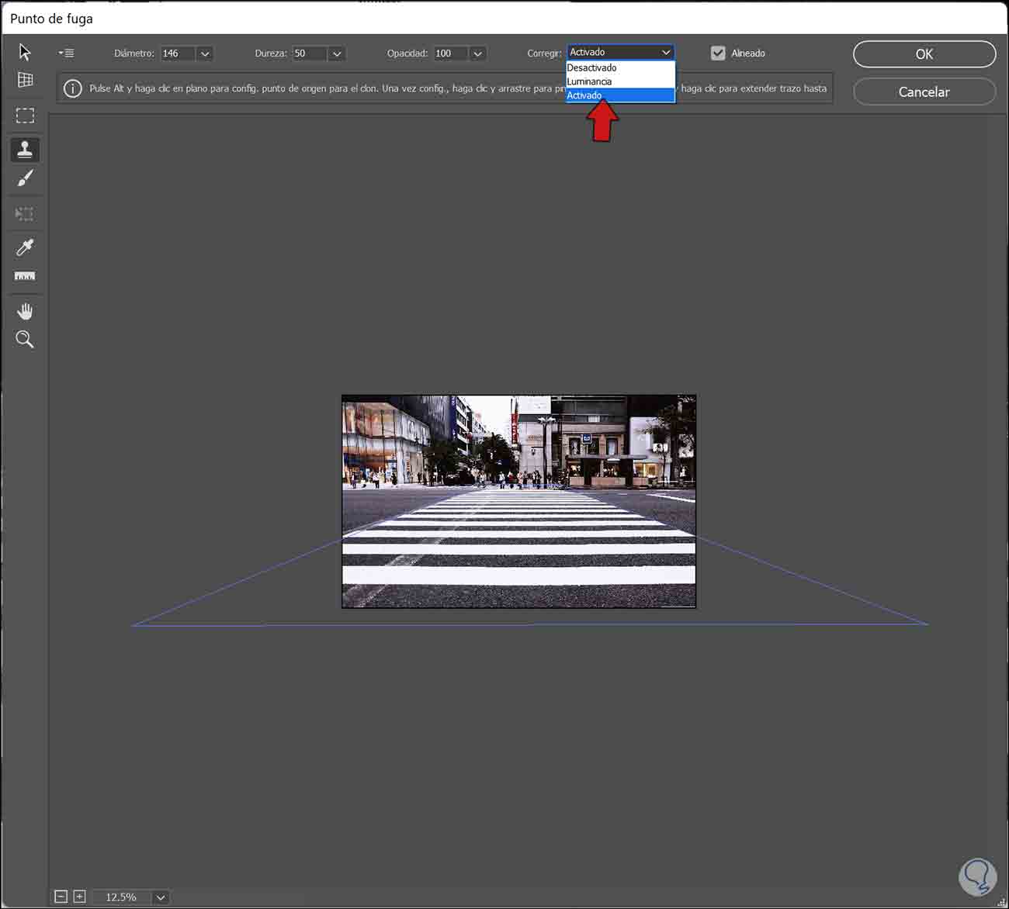The width and height of the screenshot is (1009, 909).
Task: Select the Brush tool
Action: click(x=25, y=179)
